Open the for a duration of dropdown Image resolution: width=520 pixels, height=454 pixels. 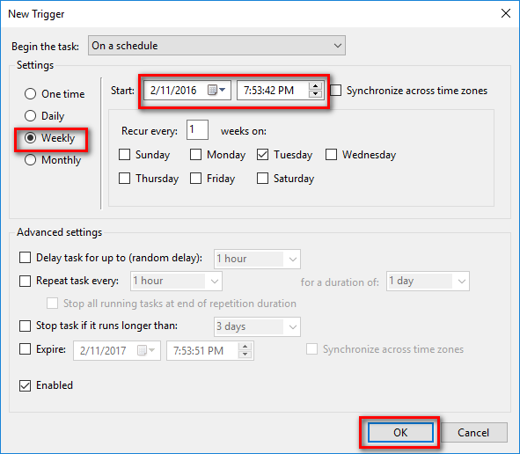(428, 282)
